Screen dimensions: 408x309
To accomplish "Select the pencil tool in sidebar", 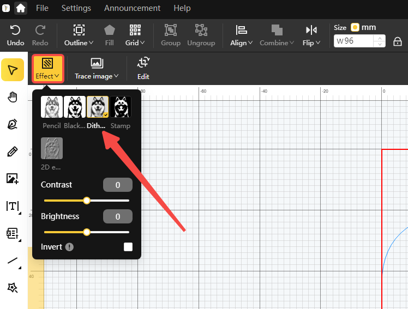I will point(13,152).
